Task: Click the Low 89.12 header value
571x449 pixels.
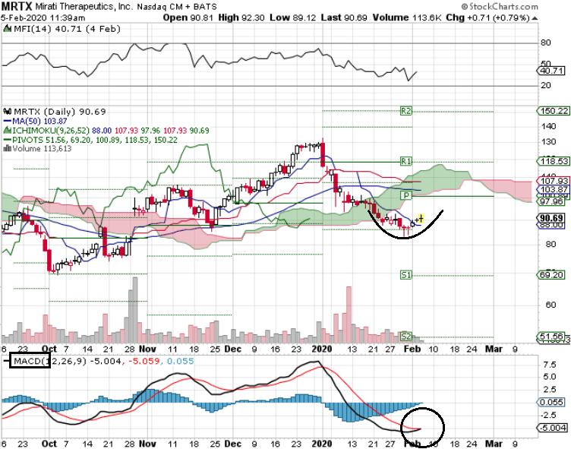Action: tap(293, 17)
